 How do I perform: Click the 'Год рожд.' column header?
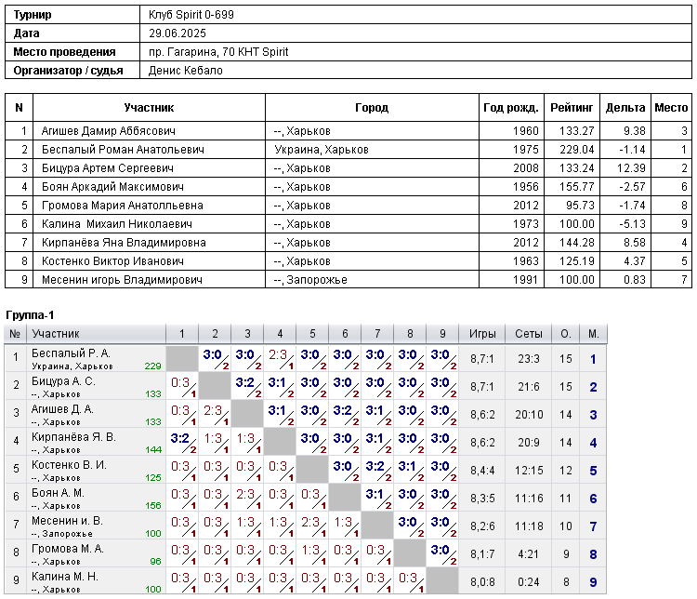pyautogui.click(x=511, y=108)
